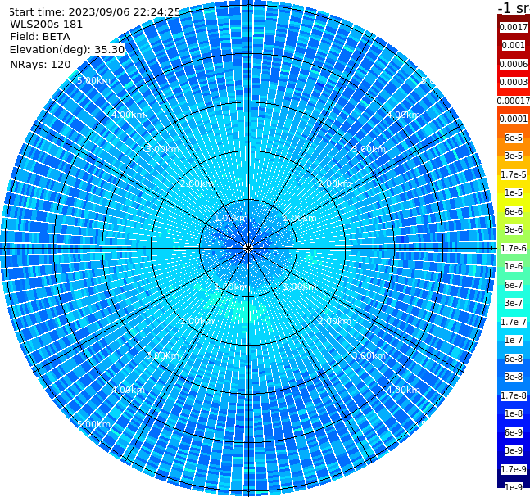
Task: Click the 6e-5 colorbar tick label
Action: click(514, 138)
